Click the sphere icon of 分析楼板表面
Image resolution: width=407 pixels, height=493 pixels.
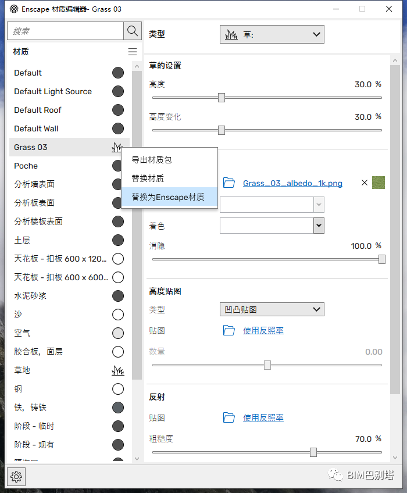point(118,222)
